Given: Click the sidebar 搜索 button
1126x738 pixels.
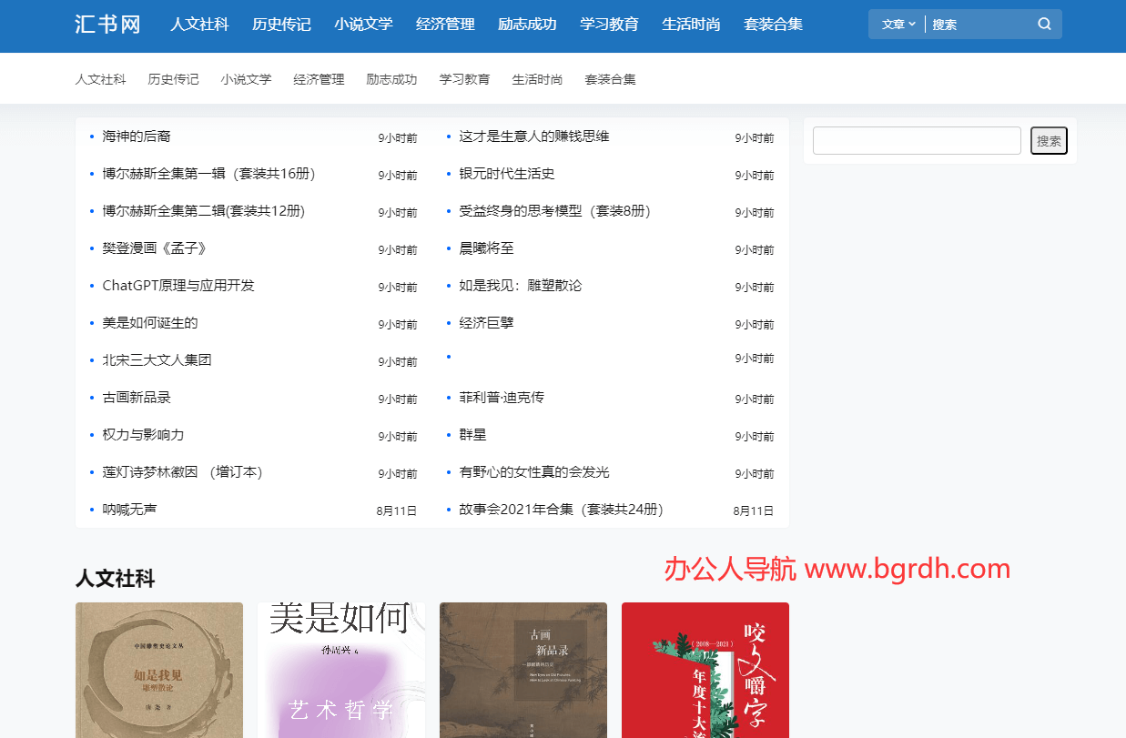Looking at the screenshot, I should coord(1049,140).
